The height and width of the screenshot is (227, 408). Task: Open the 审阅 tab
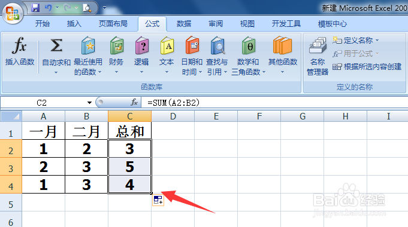click(216, 24)
